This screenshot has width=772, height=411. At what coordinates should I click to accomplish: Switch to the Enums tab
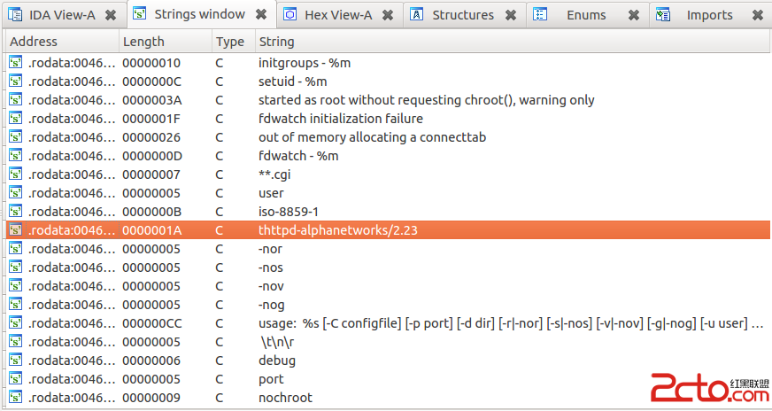pyautogui.click(x=586, y=15)
